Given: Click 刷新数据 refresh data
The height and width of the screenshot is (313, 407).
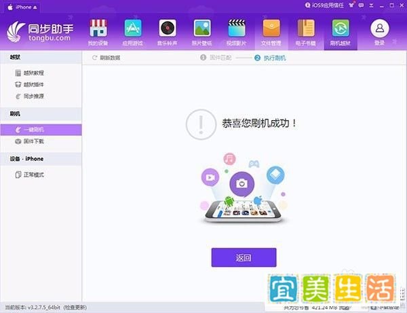Looking at the screenshot, I should coord(106,58).
